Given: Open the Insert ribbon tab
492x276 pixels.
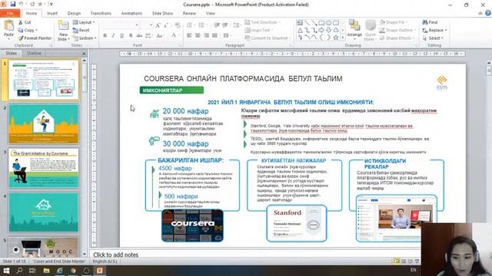Looking at the screenshot, I should (52, 13).
